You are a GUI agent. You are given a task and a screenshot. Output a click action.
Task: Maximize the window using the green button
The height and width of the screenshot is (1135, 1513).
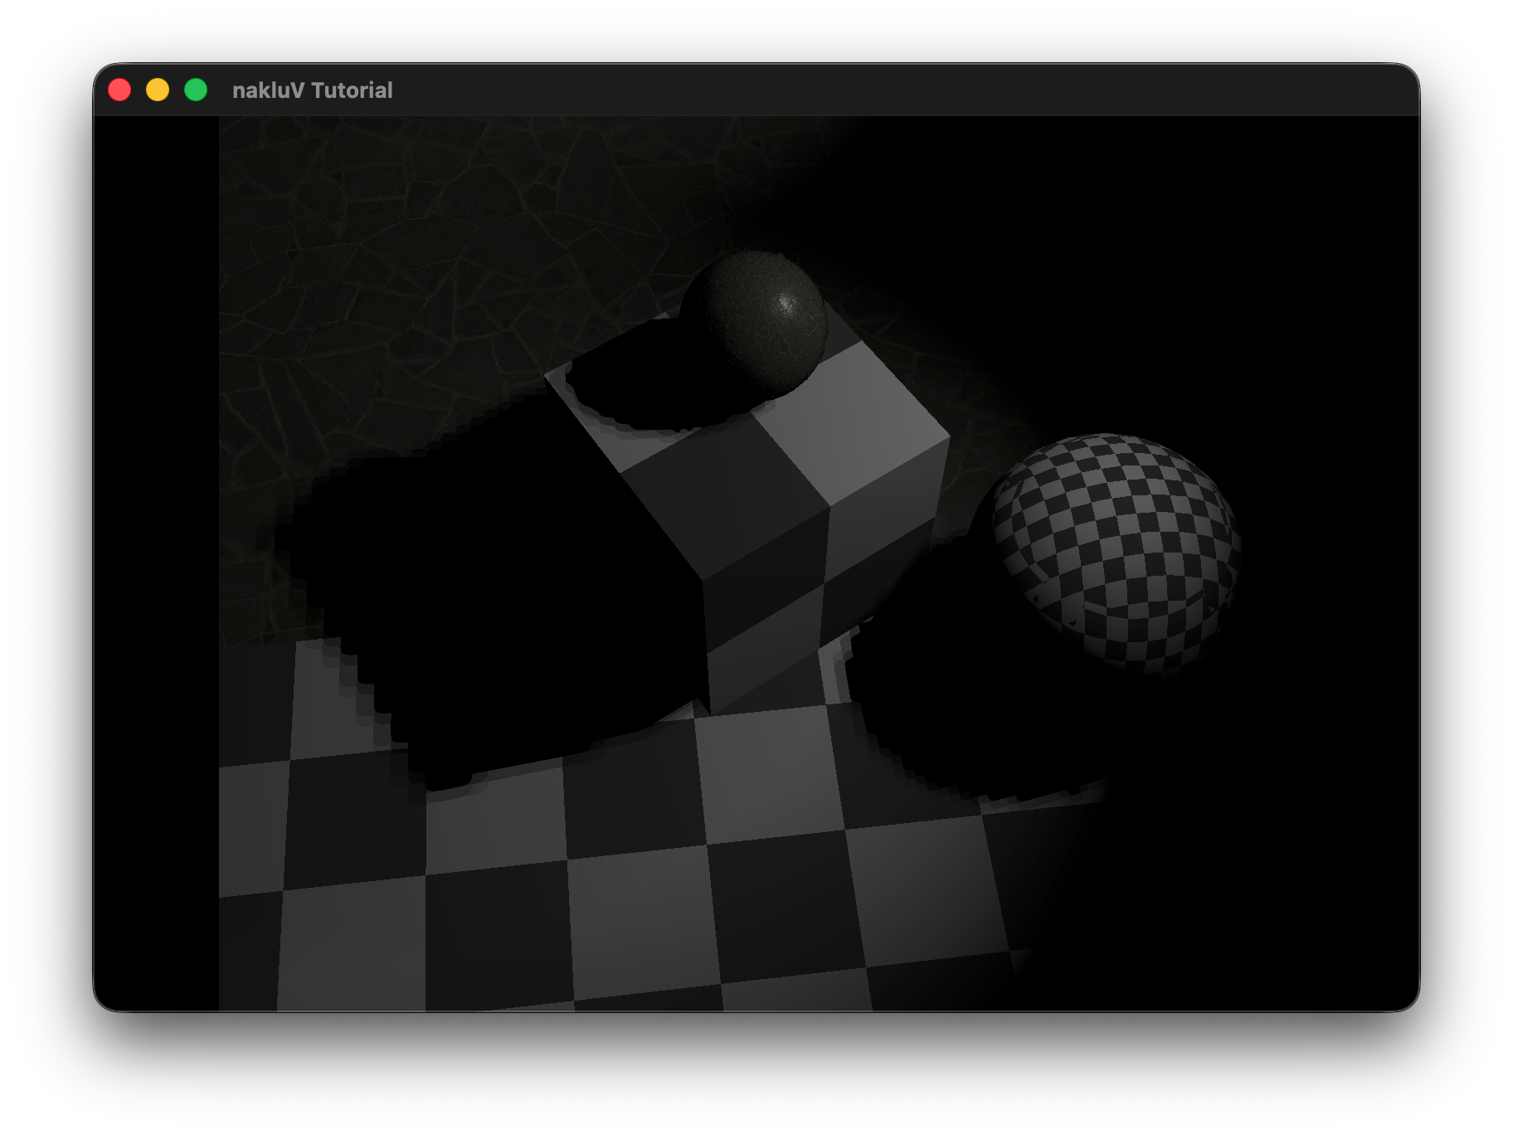(x=196, y=90)
